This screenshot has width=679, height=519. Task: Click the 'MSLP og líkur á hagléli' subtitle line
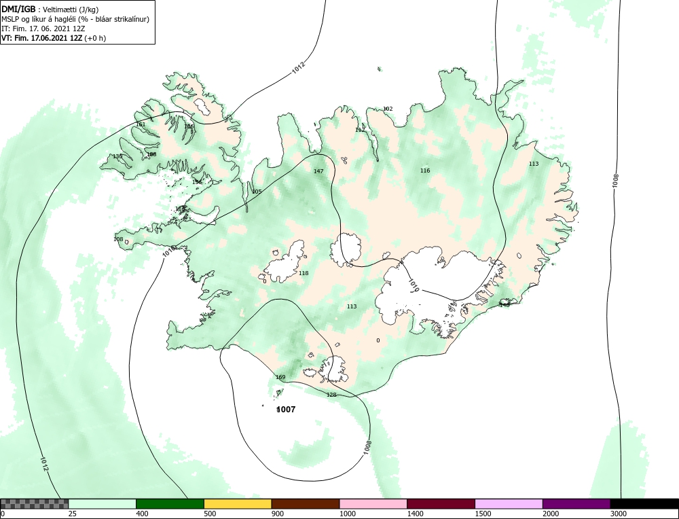coord(75,19)
